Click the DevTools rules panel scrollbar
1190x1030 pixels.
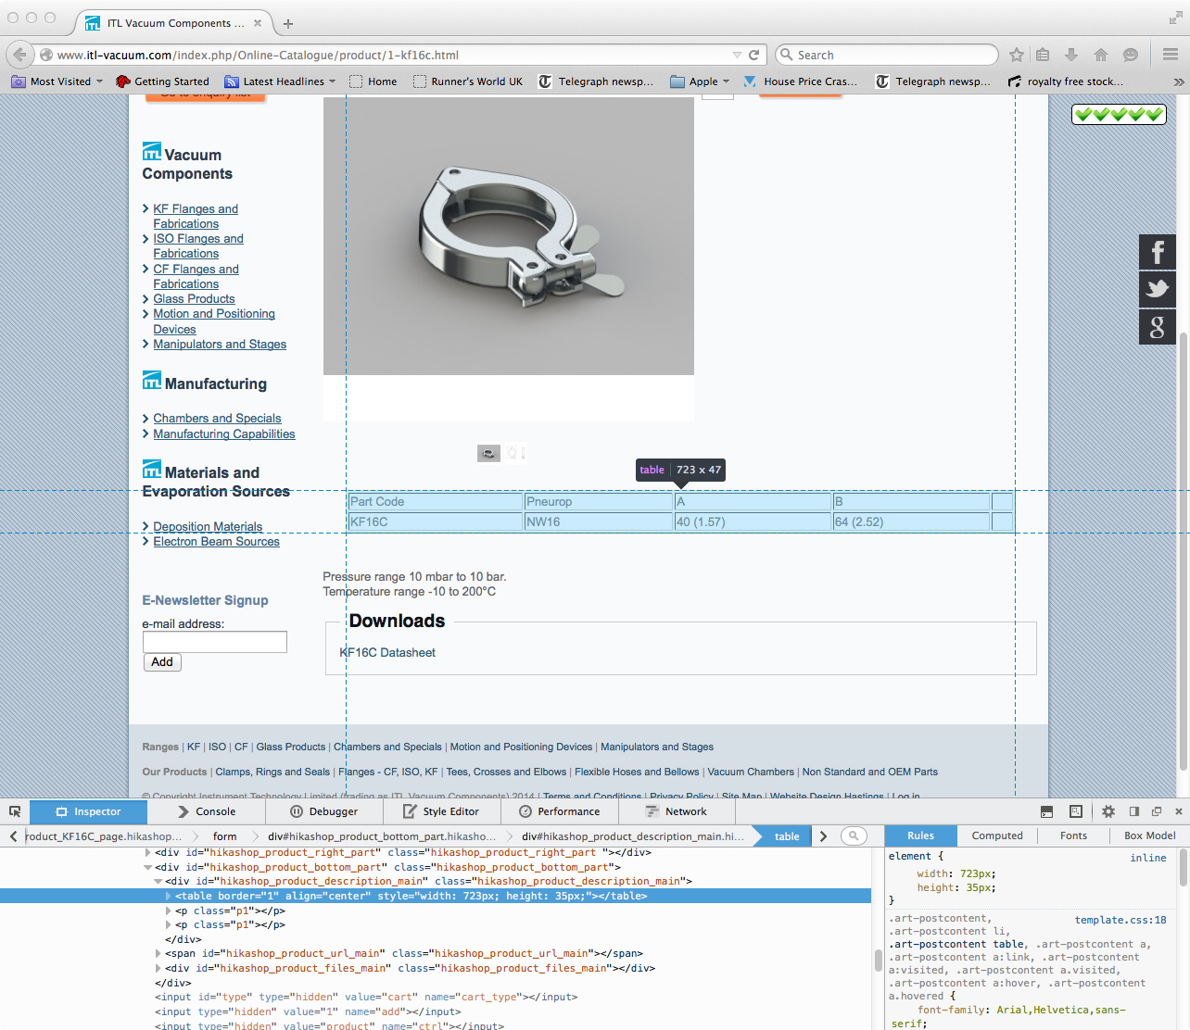tap(1183, 871)
